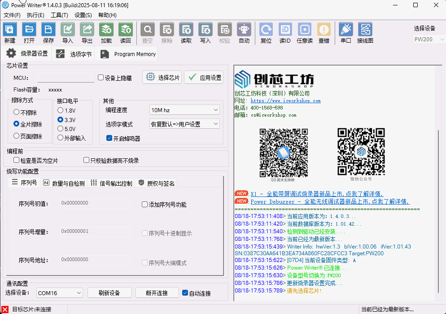Click the 刷新设备 button
Screen dimensions: 446x314
[109, 292]
